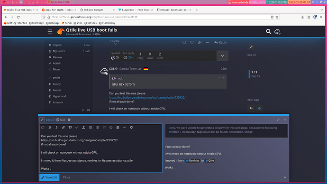Insert a blockquote in the composer
The image size is (327, 184).
70,128
